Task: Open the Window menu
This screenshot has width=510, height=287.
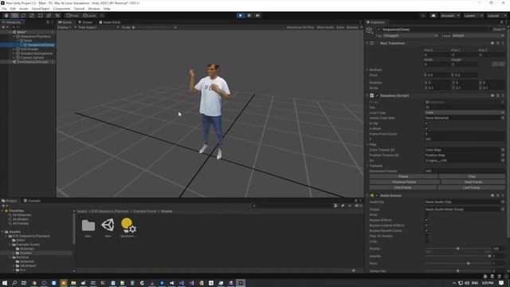Action: point(94,9)
